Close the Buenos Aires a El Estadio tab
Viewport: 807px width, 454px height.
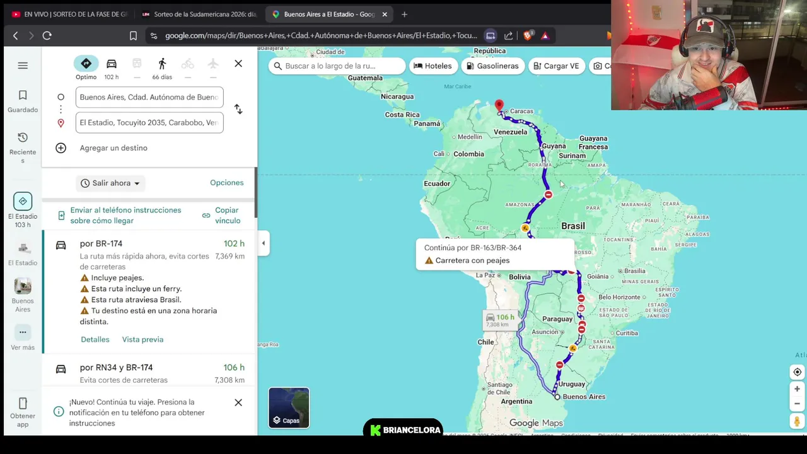[385, 14]
